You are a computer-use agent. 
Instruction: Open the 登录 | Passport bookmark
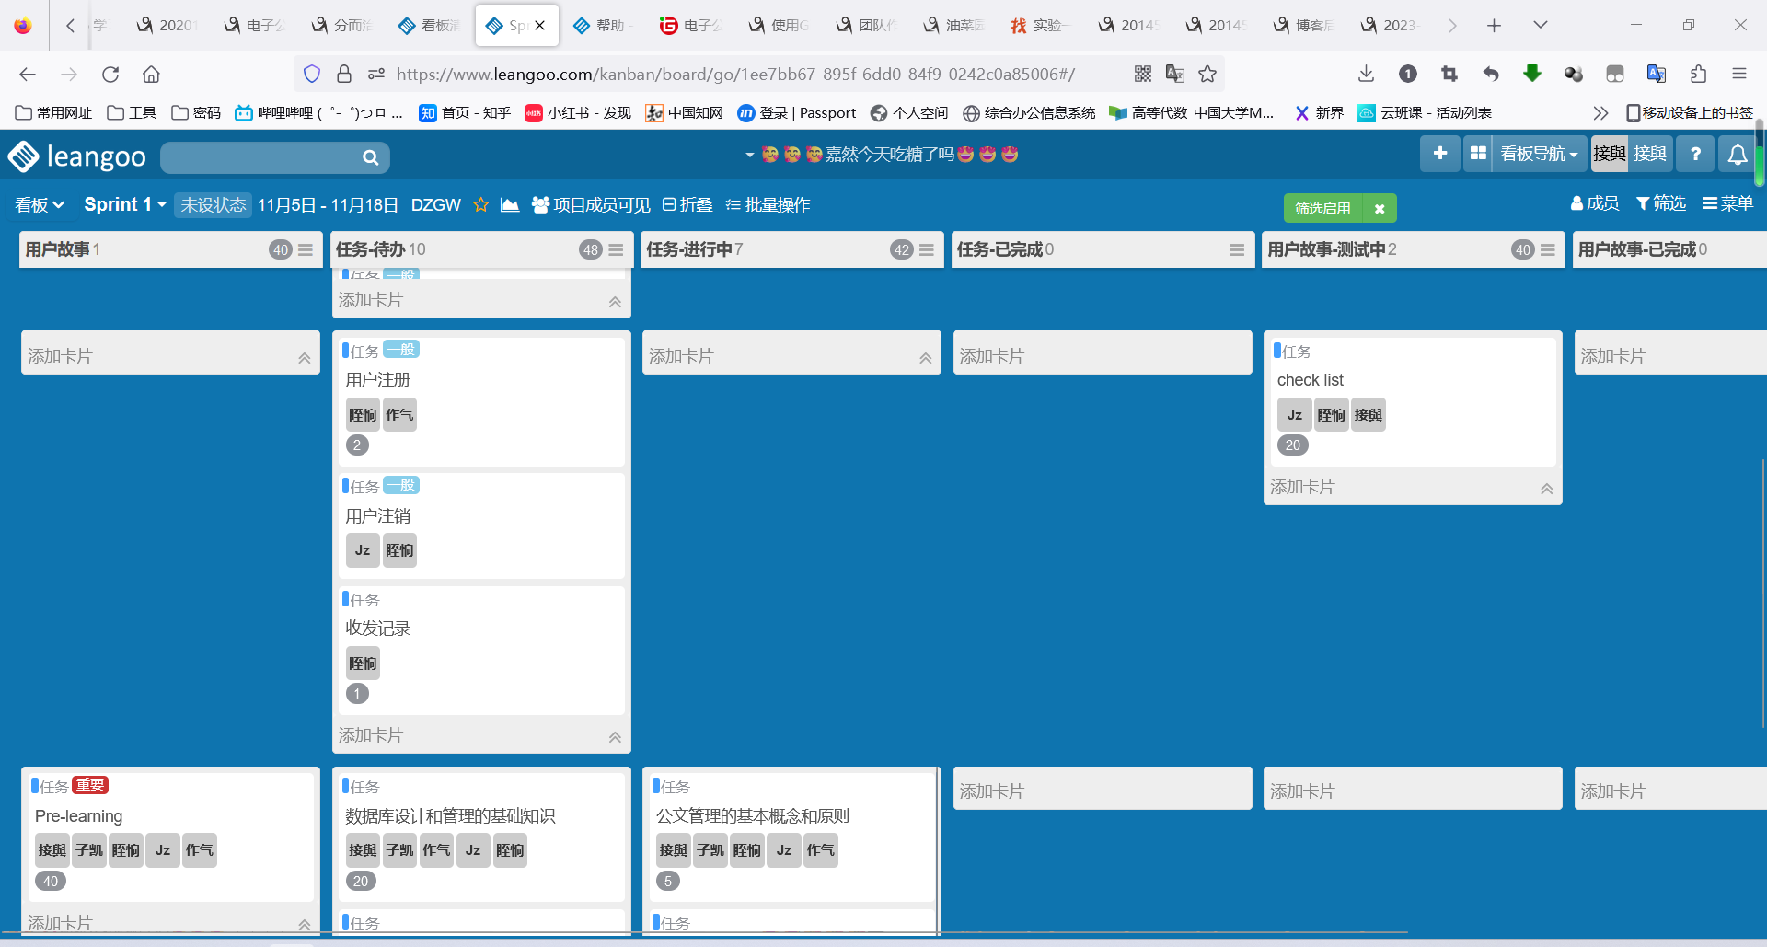pyautogui.click(x=796, y=113)
